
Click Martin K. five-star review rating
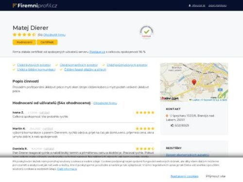click(x=145, y=129)
